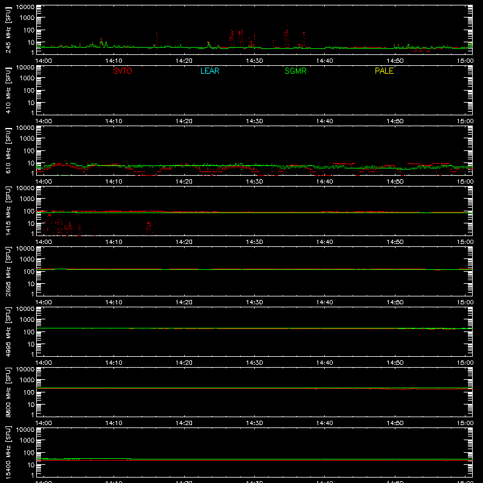Viewport: 483px width, 483px height.
Task: Click 14:00 tick label below 1415 MHz panel
Action: (43, 242)
